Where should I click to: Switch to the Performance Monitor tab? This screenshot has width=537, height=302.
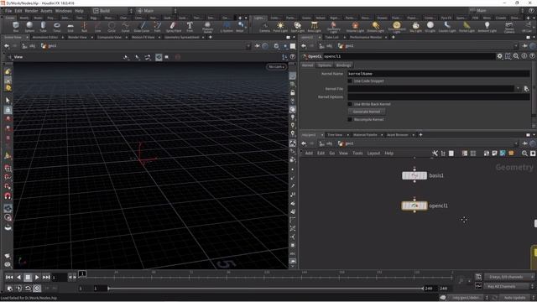(366, 37)
